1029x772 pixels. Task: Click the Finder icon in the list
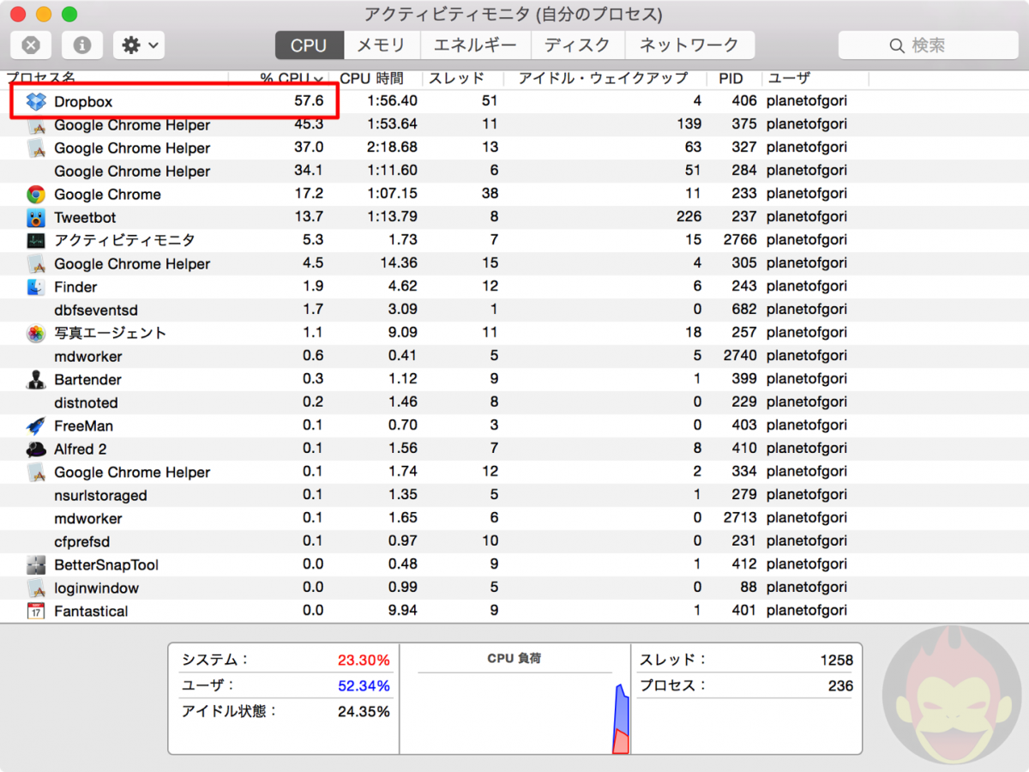point(35,286)
